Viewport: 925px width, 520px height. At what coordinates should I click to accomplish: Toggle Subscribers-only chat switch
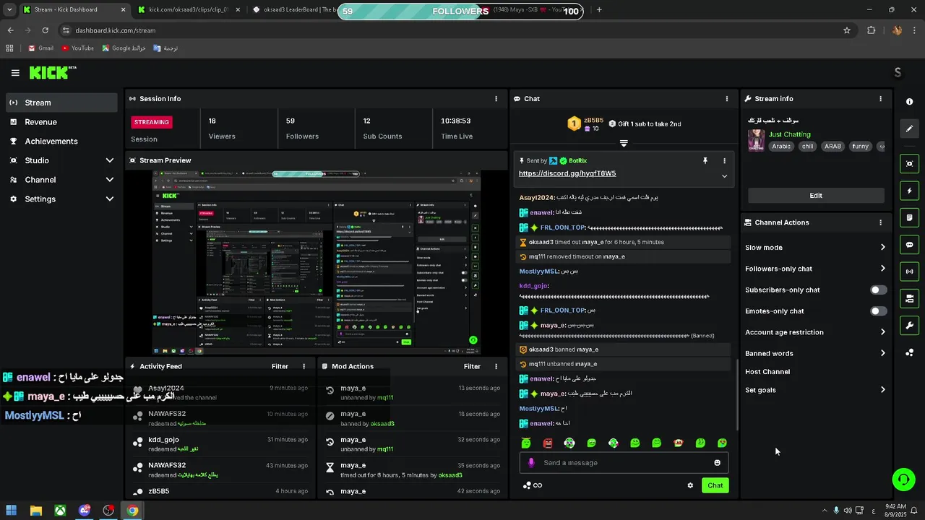click(878, 290)
